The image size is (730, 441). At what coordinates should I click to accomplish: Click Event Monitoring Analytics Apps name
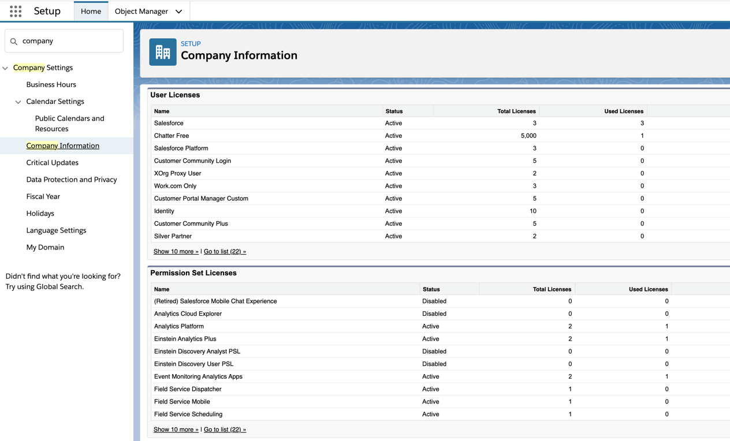(198, 376)
